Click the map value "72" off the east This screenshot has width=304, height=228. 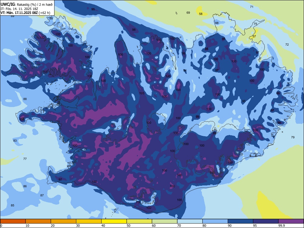pos(287,45)
